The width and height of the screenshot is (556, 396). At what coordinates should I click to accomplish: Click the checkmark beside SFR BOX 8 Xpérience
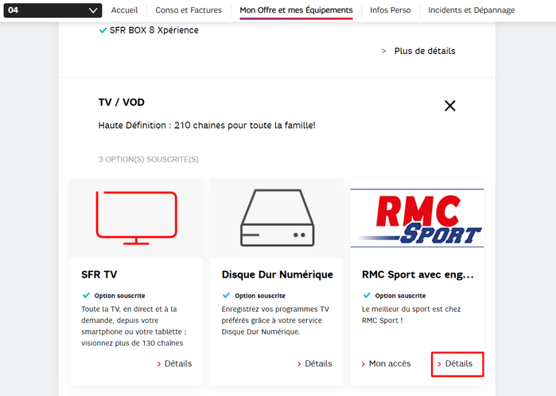(x=103, y=30)
